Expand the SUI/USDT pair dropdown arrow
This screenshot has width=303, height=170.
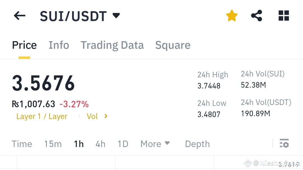tap(116, 15)
